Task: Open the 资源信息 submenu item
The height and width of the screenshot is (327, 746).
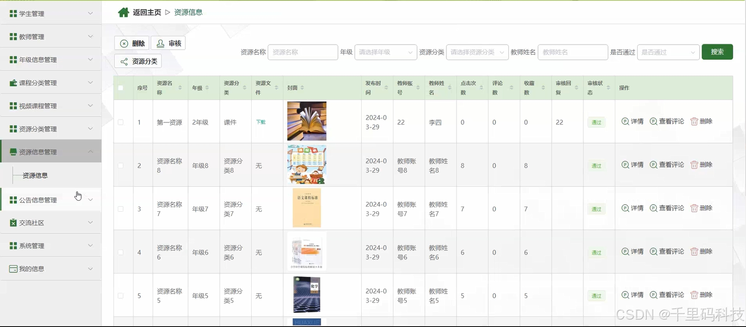Action: pos(35,175)
